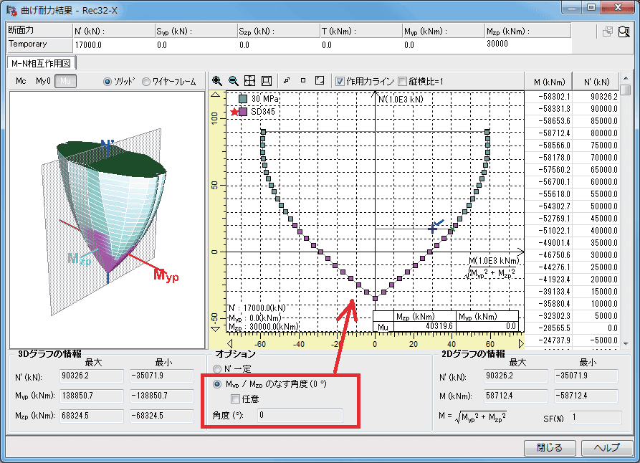This screenshot has height=463, width=640.
Task: Click the 閉じる button
Action: (550, 447)
